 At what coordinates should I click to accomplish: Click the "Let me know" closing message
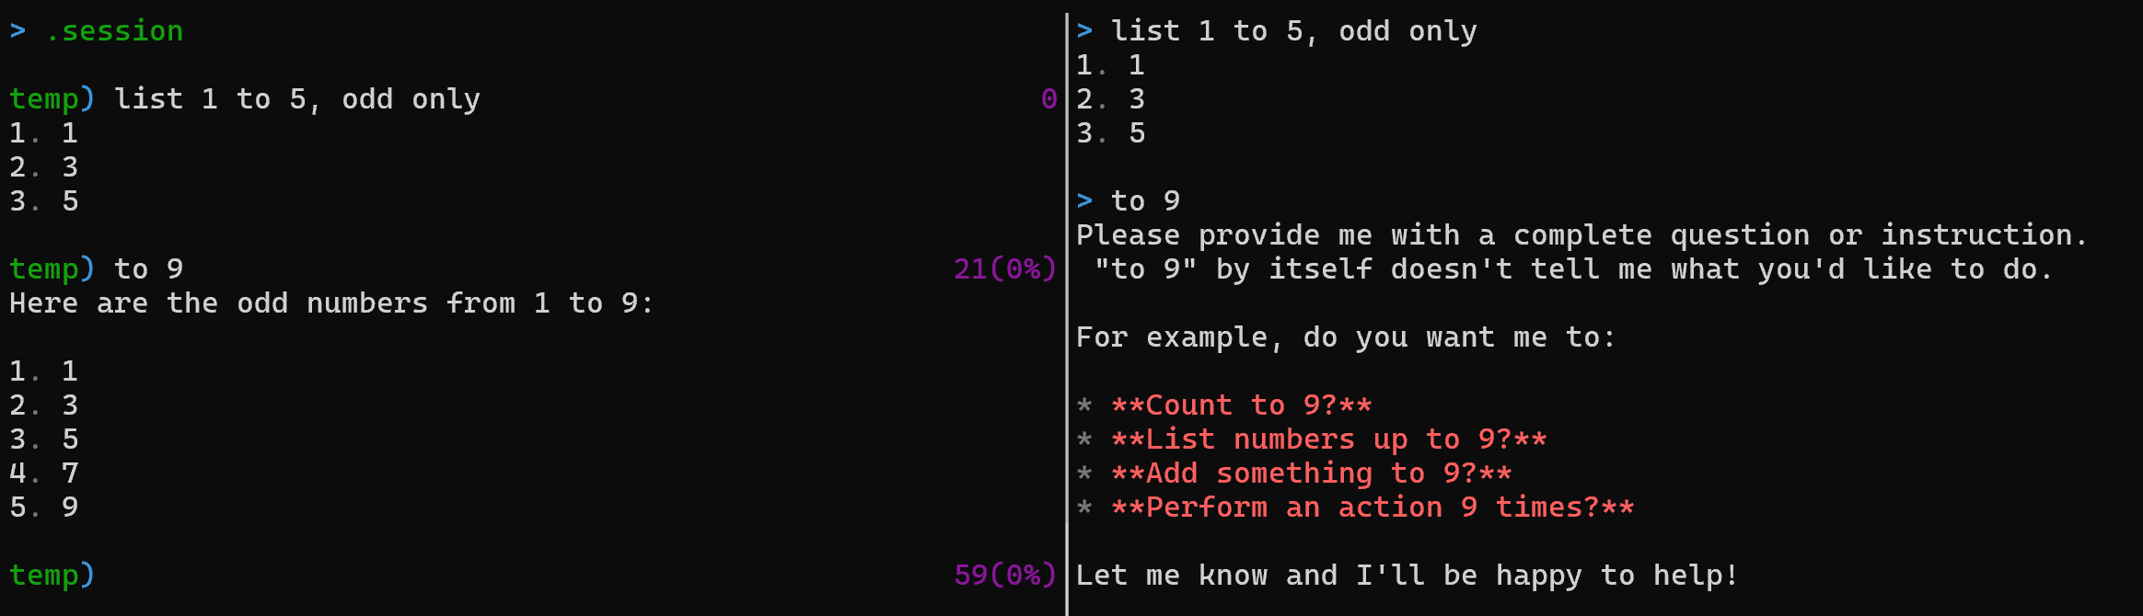(x=1407, y=576)
